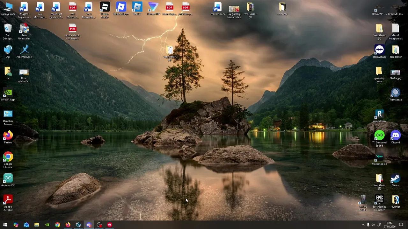Open r2modman shortcut
408x229 pixels.
(379, 116)
